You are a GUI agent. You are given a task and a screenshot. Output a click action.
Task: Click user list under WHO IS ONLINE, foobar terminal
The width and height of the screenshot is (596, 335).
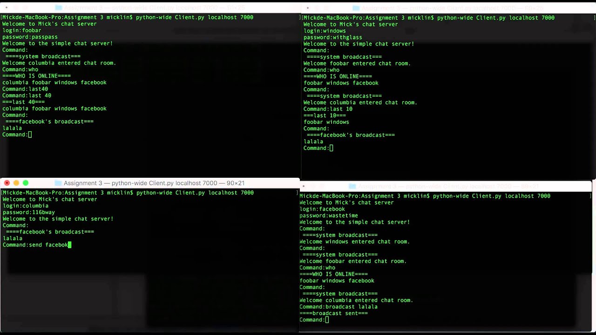[54, 82]
